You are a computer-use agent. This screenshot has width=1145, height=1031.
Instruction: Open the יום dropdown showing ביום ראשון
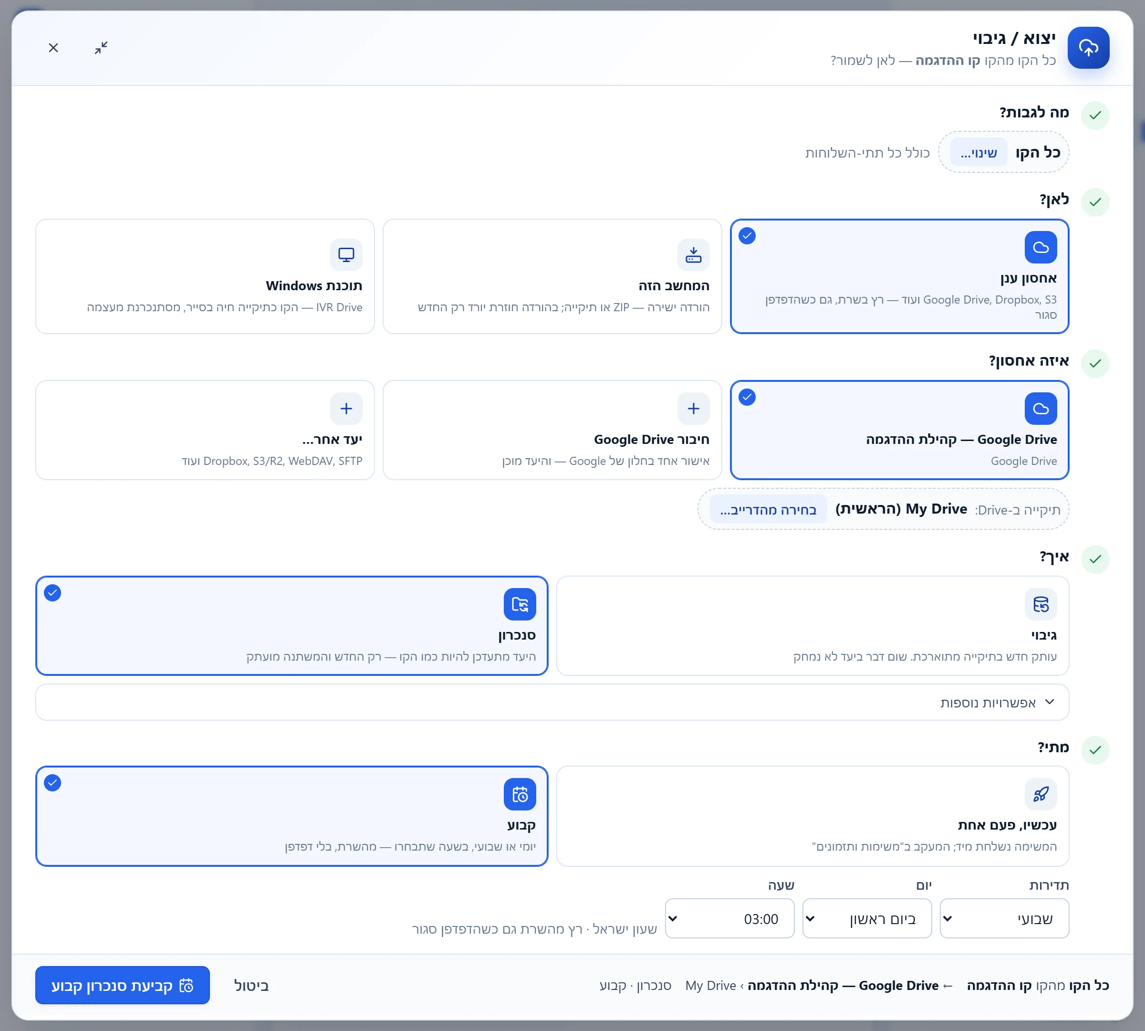(866, 918)
